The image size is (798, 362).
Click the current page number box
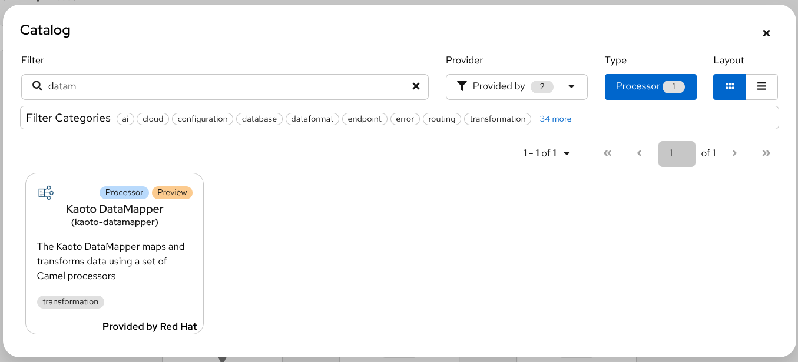676,153
